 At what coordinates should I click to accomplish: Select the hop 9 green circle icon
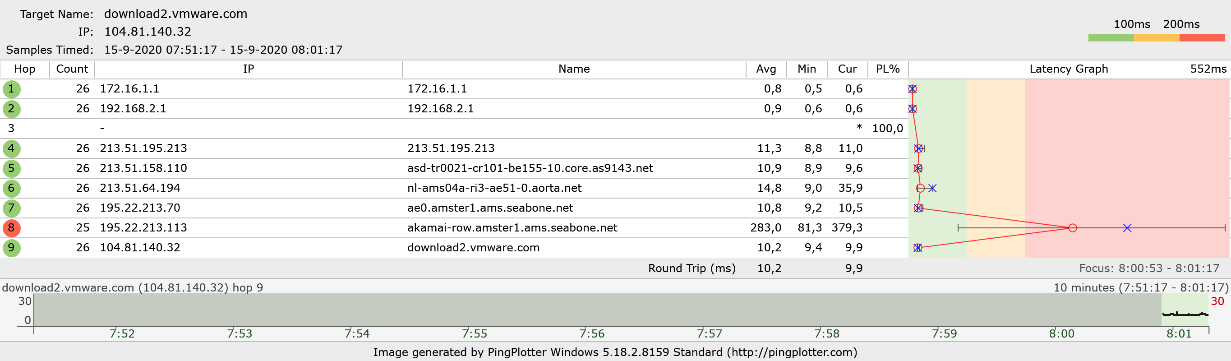point(11,248)
